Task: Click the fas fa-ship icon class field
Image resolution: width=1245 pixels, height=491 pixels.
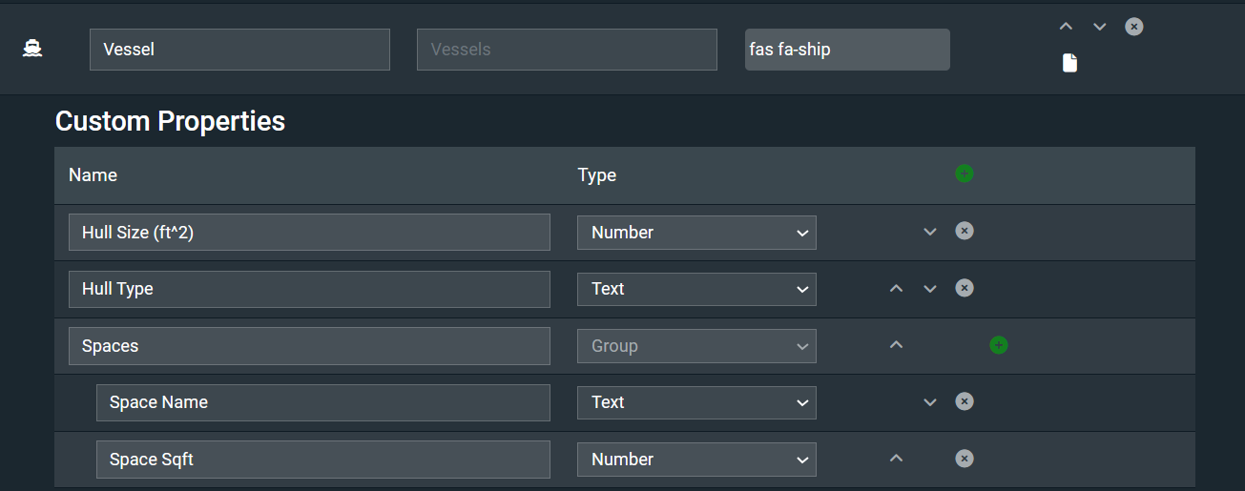Action: (846, 50)
